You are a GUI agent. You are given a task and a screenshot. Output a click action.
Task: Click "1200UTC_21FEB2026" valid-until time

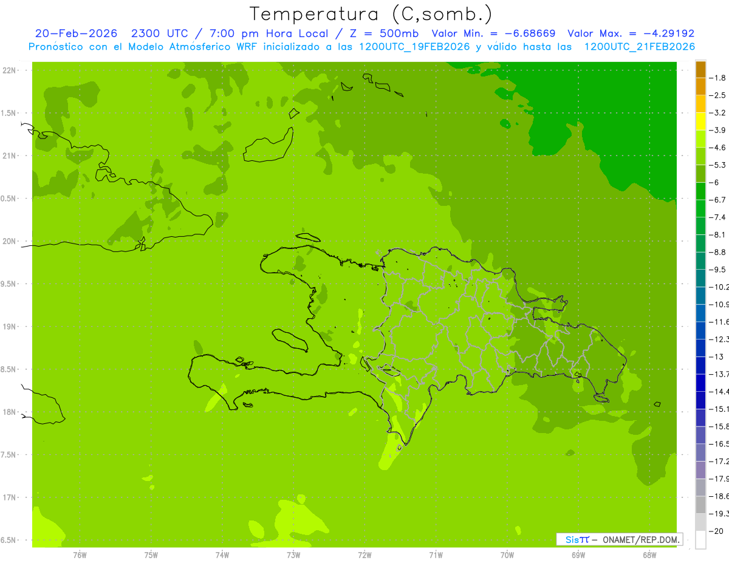pos(639,47)
